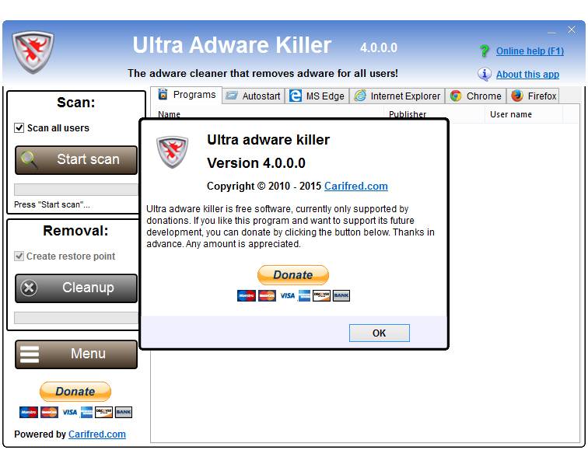Click the scan progress bar
Viewport: 588px width, 450px height.
pos(76,190)
